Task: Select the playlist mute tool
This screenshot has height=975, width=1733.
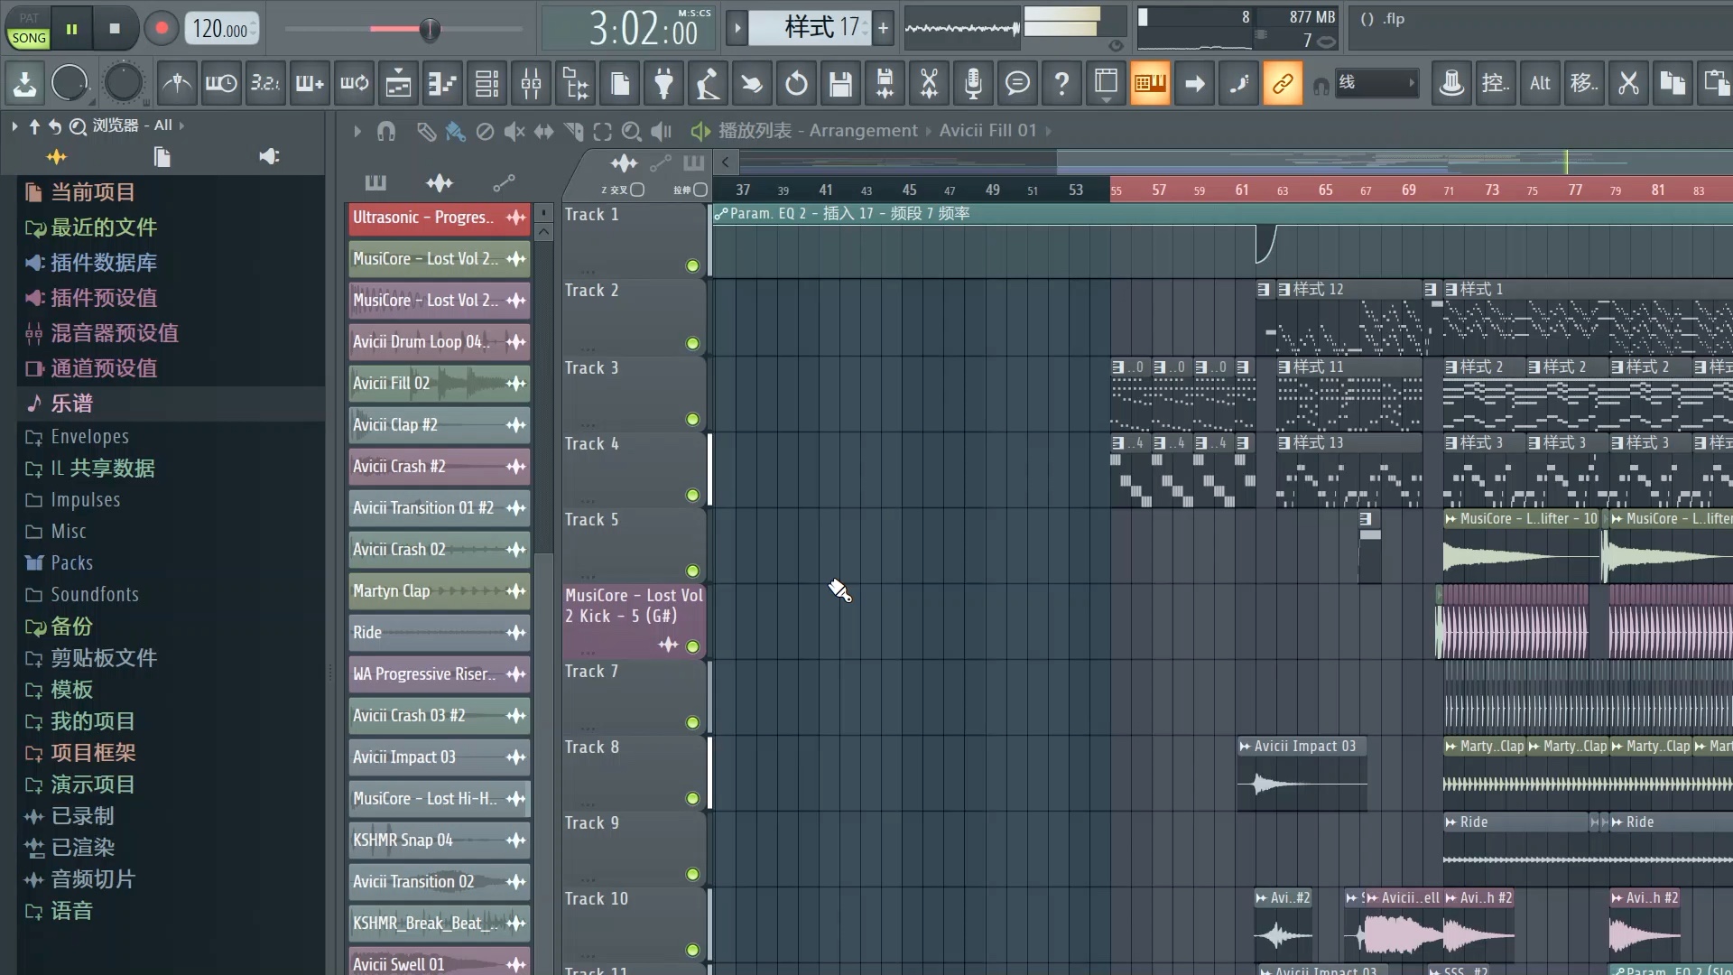Action: tap(514, 132)
